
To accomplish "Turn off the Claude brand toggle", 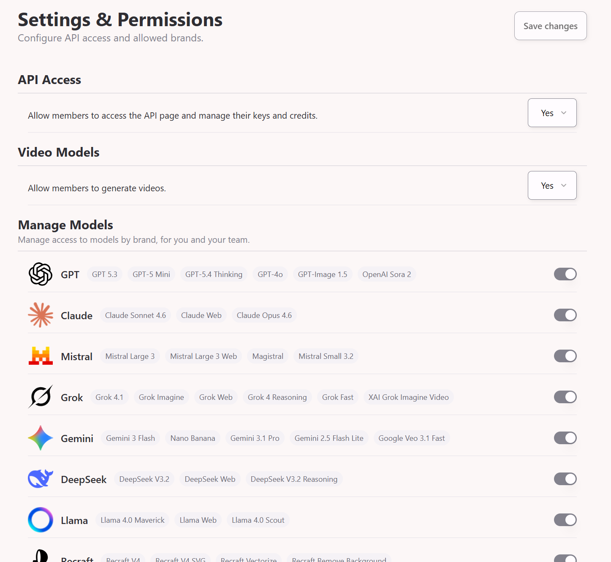I will (x=565, y=315).
